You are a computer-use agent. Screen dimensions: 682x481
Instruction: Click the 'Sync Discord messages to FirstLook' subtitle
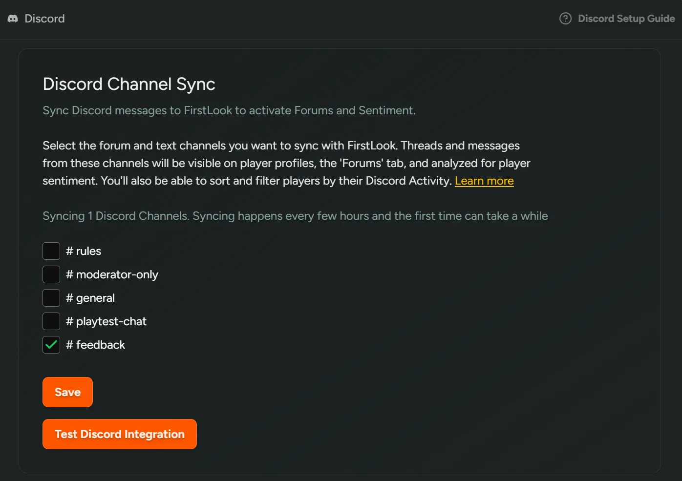[x=229, y=110]
